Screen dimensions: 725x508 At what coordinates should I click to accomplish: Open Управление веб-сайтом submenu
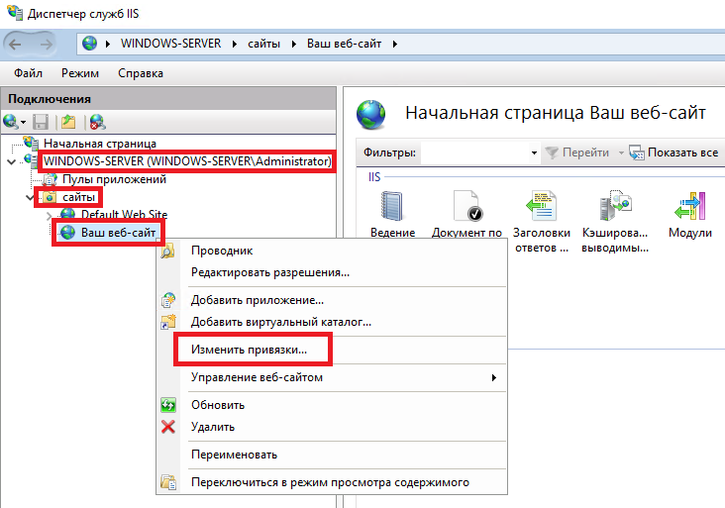click(332, 377)
